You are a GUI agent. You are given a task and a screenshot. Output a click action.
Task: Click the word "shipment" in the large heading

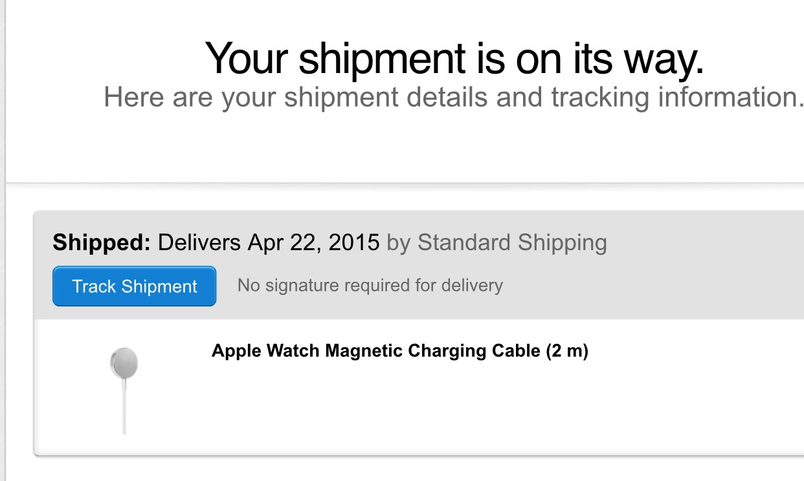pos(381,59)
